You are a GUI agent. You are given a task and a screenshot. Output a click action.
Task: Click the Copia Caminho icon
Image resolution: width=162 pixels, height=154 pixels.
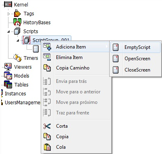point(47,68)
